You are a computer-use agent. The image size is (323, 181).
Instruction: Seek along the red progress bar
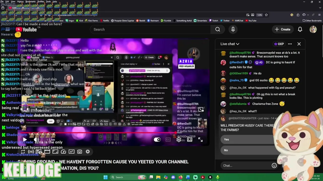point(97,133)
